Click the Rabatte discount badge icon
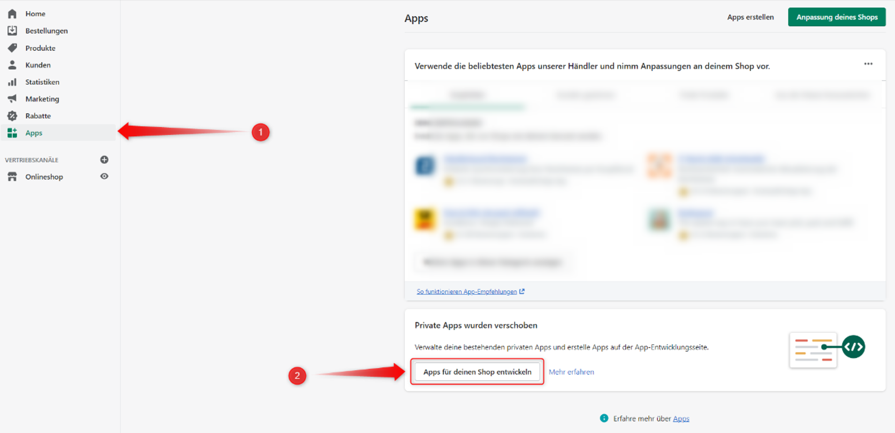This screenshot has width=895, height=433. tap(12, 116)
